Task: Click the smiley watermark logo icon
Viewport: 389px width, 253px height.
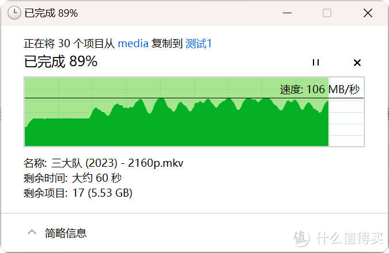Action: pos(302,236)
